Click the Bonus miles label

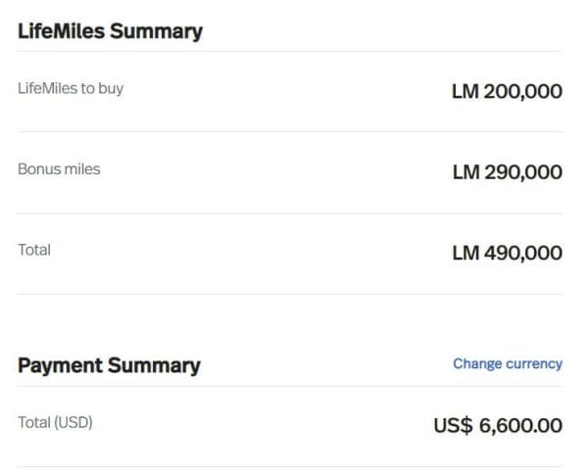click(59, 169)
